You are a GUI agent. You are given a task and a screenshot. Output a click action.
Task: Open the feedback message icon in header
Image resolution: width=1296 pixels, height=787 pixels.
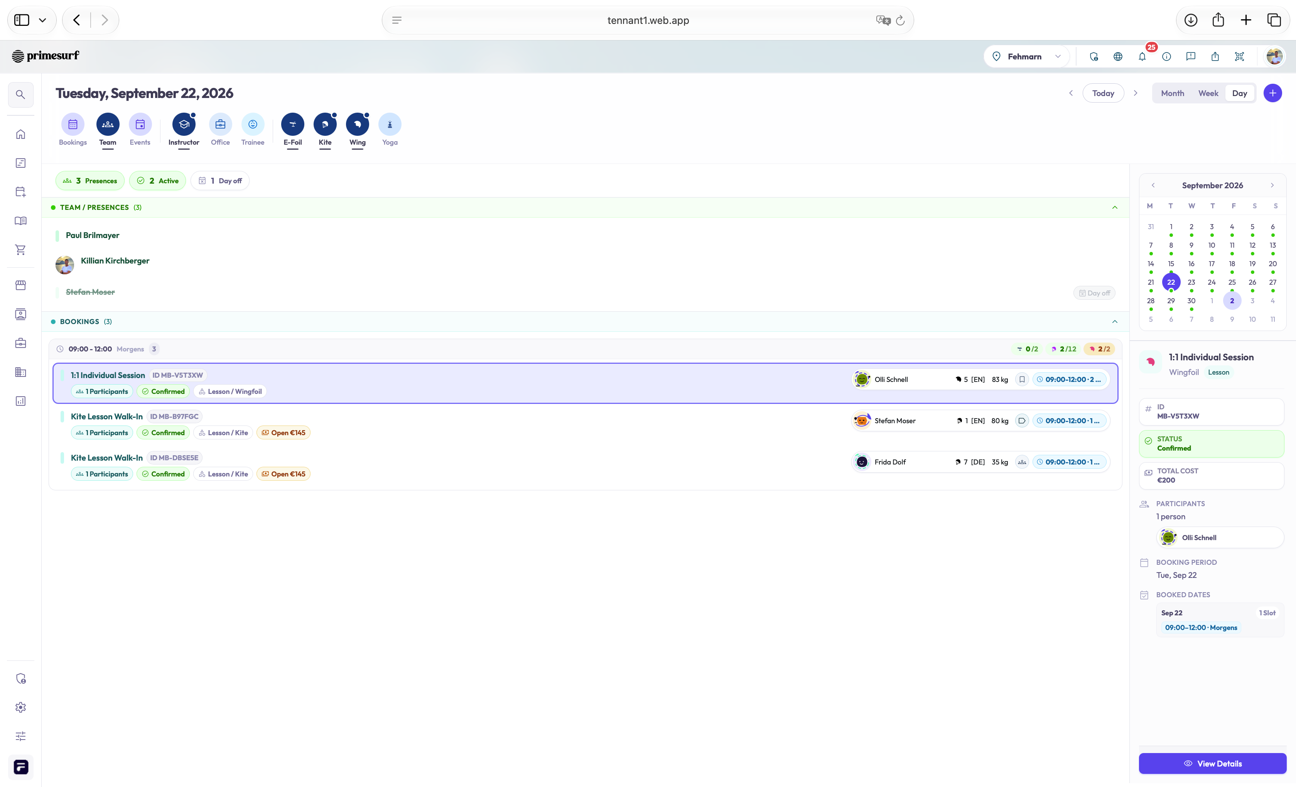[1191, 56]
